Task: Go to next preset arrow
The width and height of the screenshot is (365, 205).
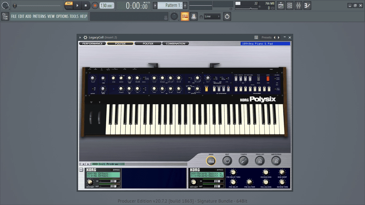Action: click(x=279, y=37)
